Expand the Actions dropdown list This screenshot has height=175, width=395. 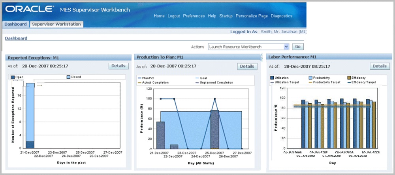[x=286, y=47]
